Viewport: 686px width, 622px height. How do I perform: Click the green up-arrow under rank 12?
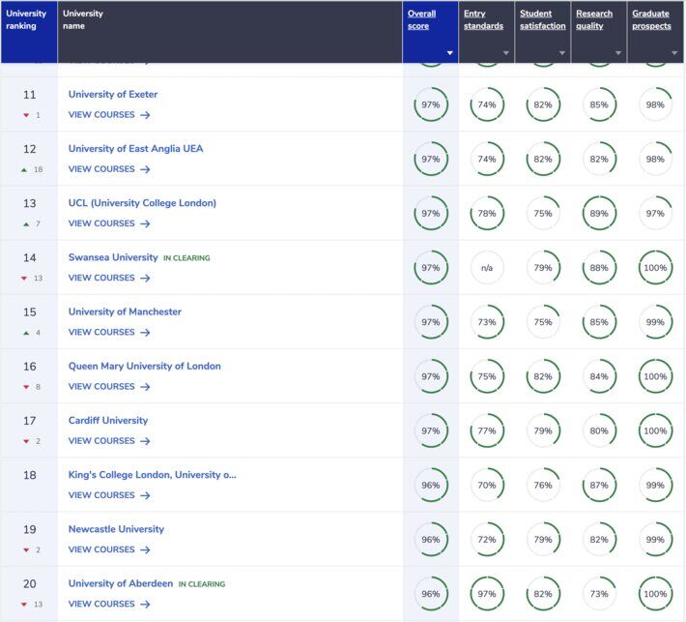26,169
